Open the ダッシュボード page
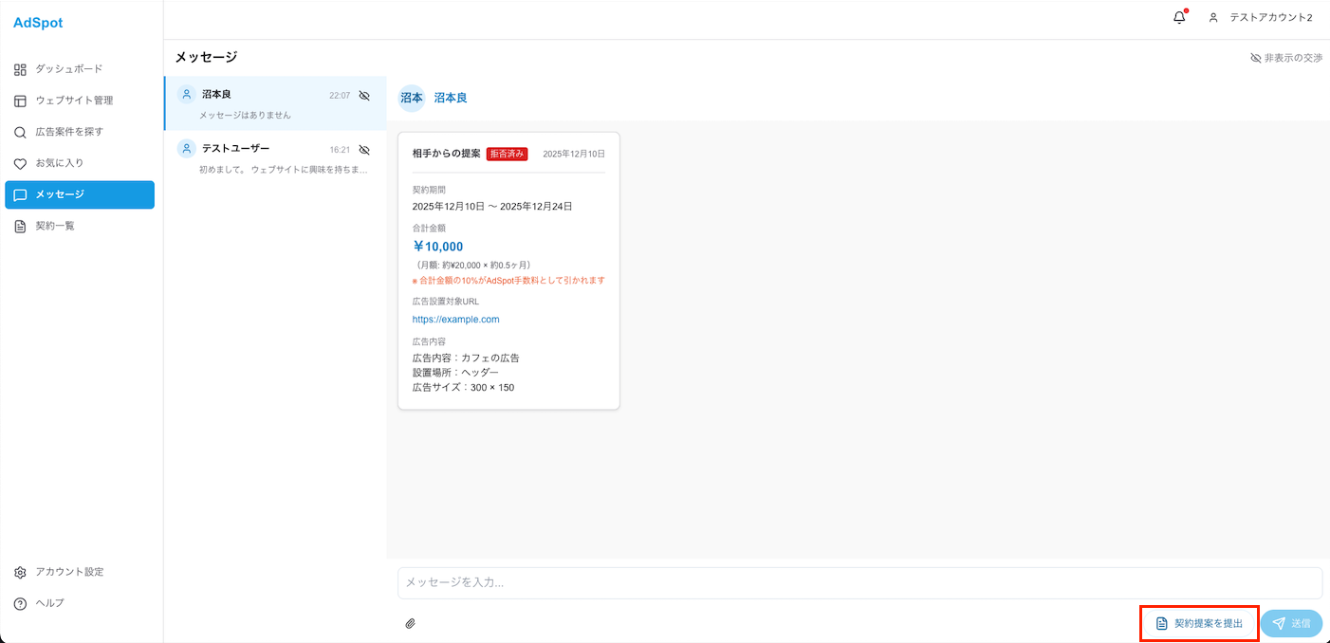The height and width of the screenshot is (643, 1330). click(x=68, y=69)
